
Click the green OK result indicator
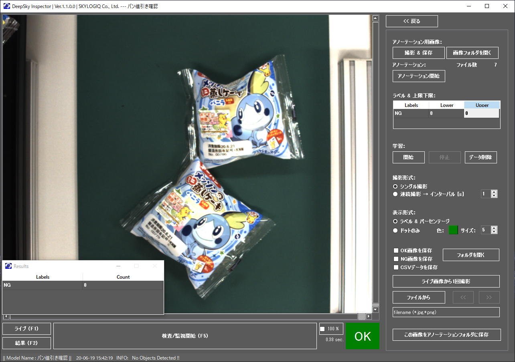363,336
